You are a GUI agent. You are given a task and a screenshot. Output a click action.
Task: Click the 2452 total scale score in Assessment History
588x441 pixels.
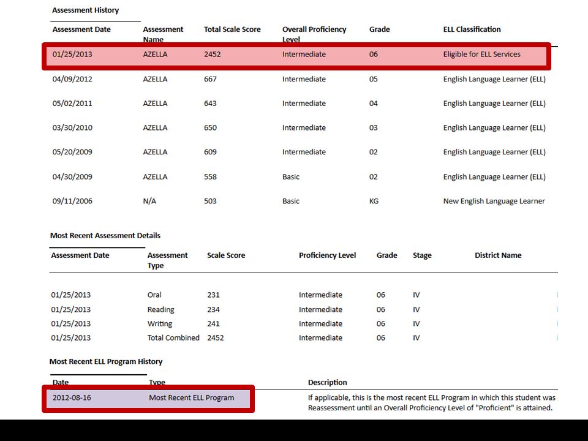213,55
